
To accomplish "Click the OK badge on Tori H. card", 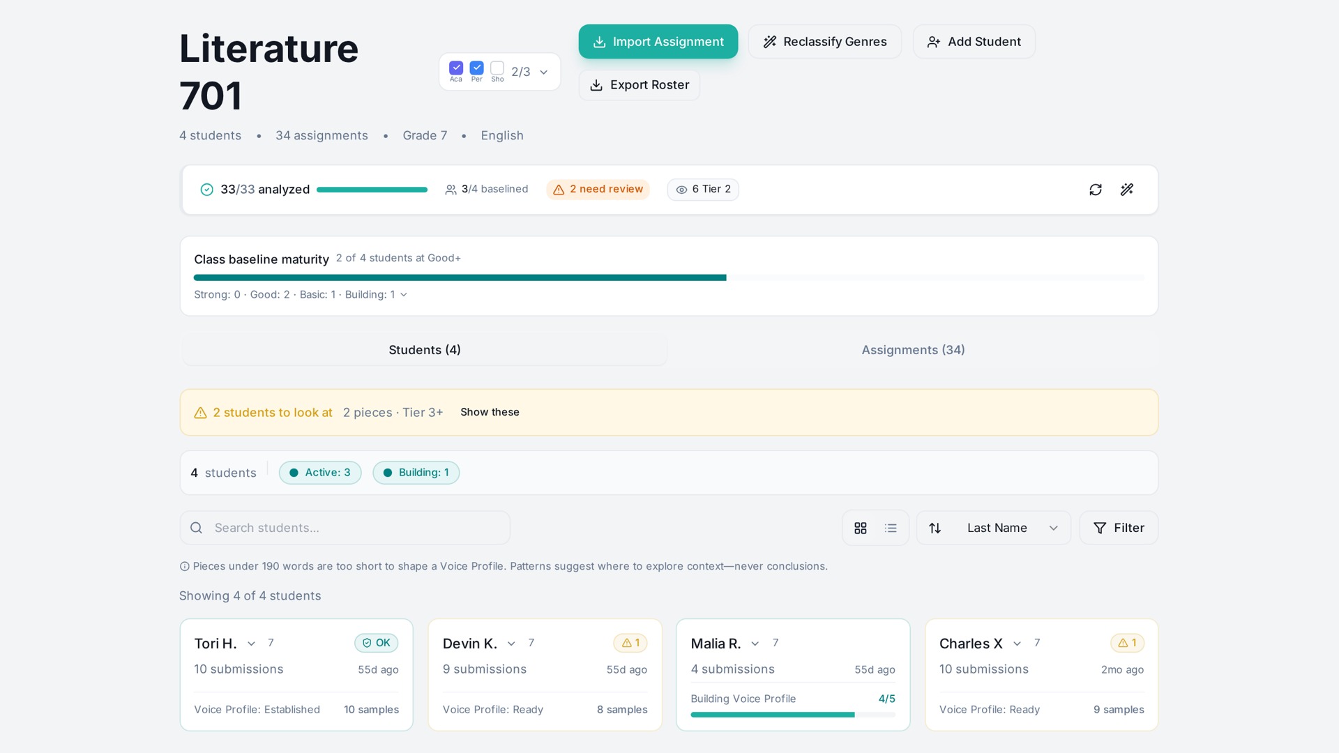I will (x=377, y=643).
